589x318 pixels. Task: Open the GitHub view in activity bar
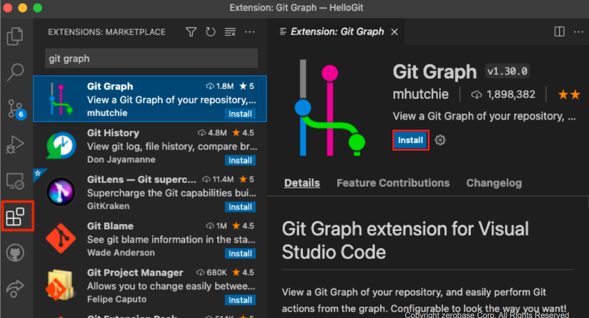point(15,253)
